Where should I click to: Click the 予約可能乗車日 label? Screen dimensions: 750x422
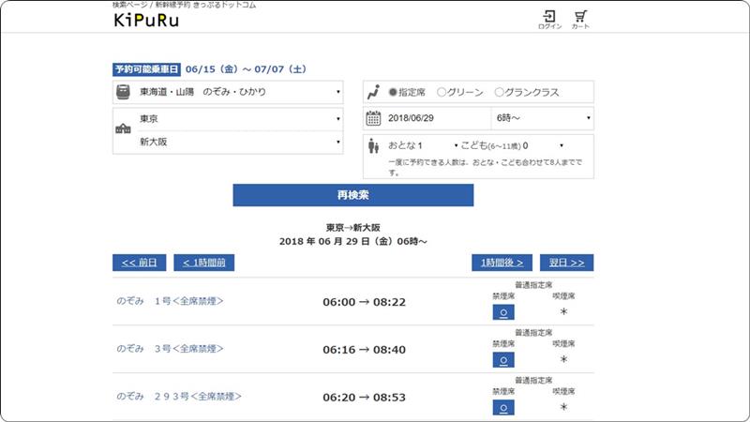coord(146,69)
